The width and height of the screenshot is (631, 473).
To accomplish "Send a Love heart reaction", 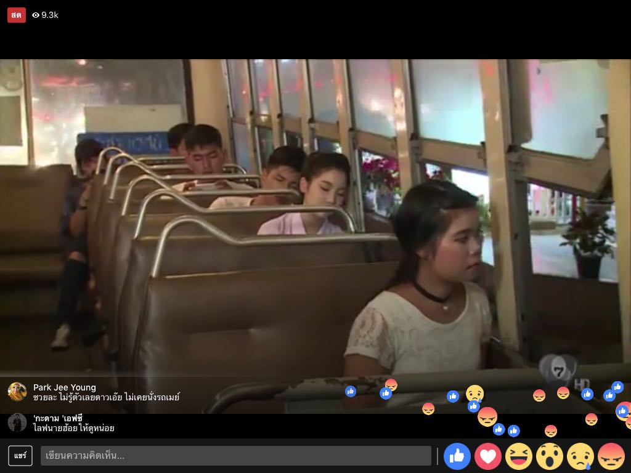I will (488, 456).
